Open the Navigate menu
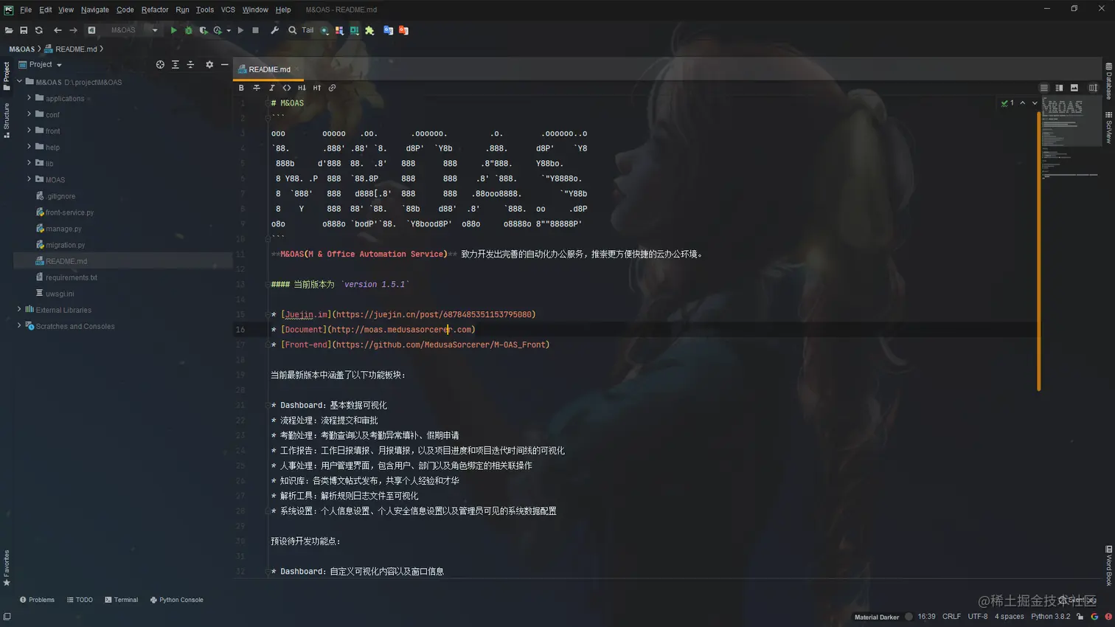The height and width of the screenshot is (627, 1115). pos(94,10)
